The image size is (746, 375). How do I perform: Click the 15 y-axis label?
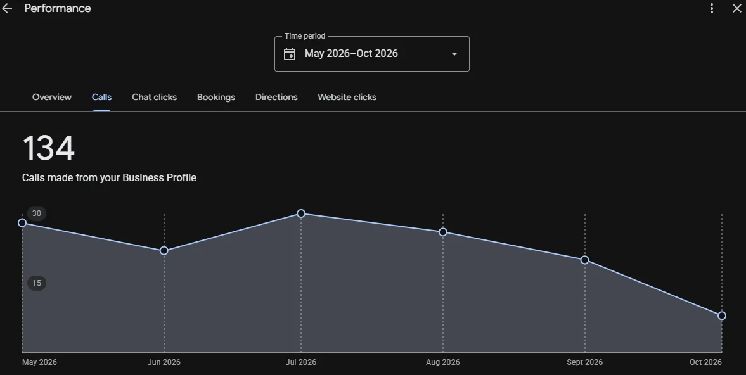pyautogui.click(x=37, y=283)
